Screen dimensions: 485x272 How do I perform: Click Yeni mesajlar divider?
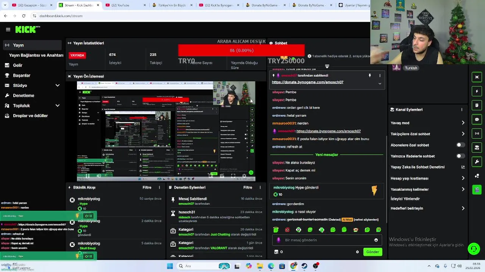pyautogui.click(x=327, y=155)
